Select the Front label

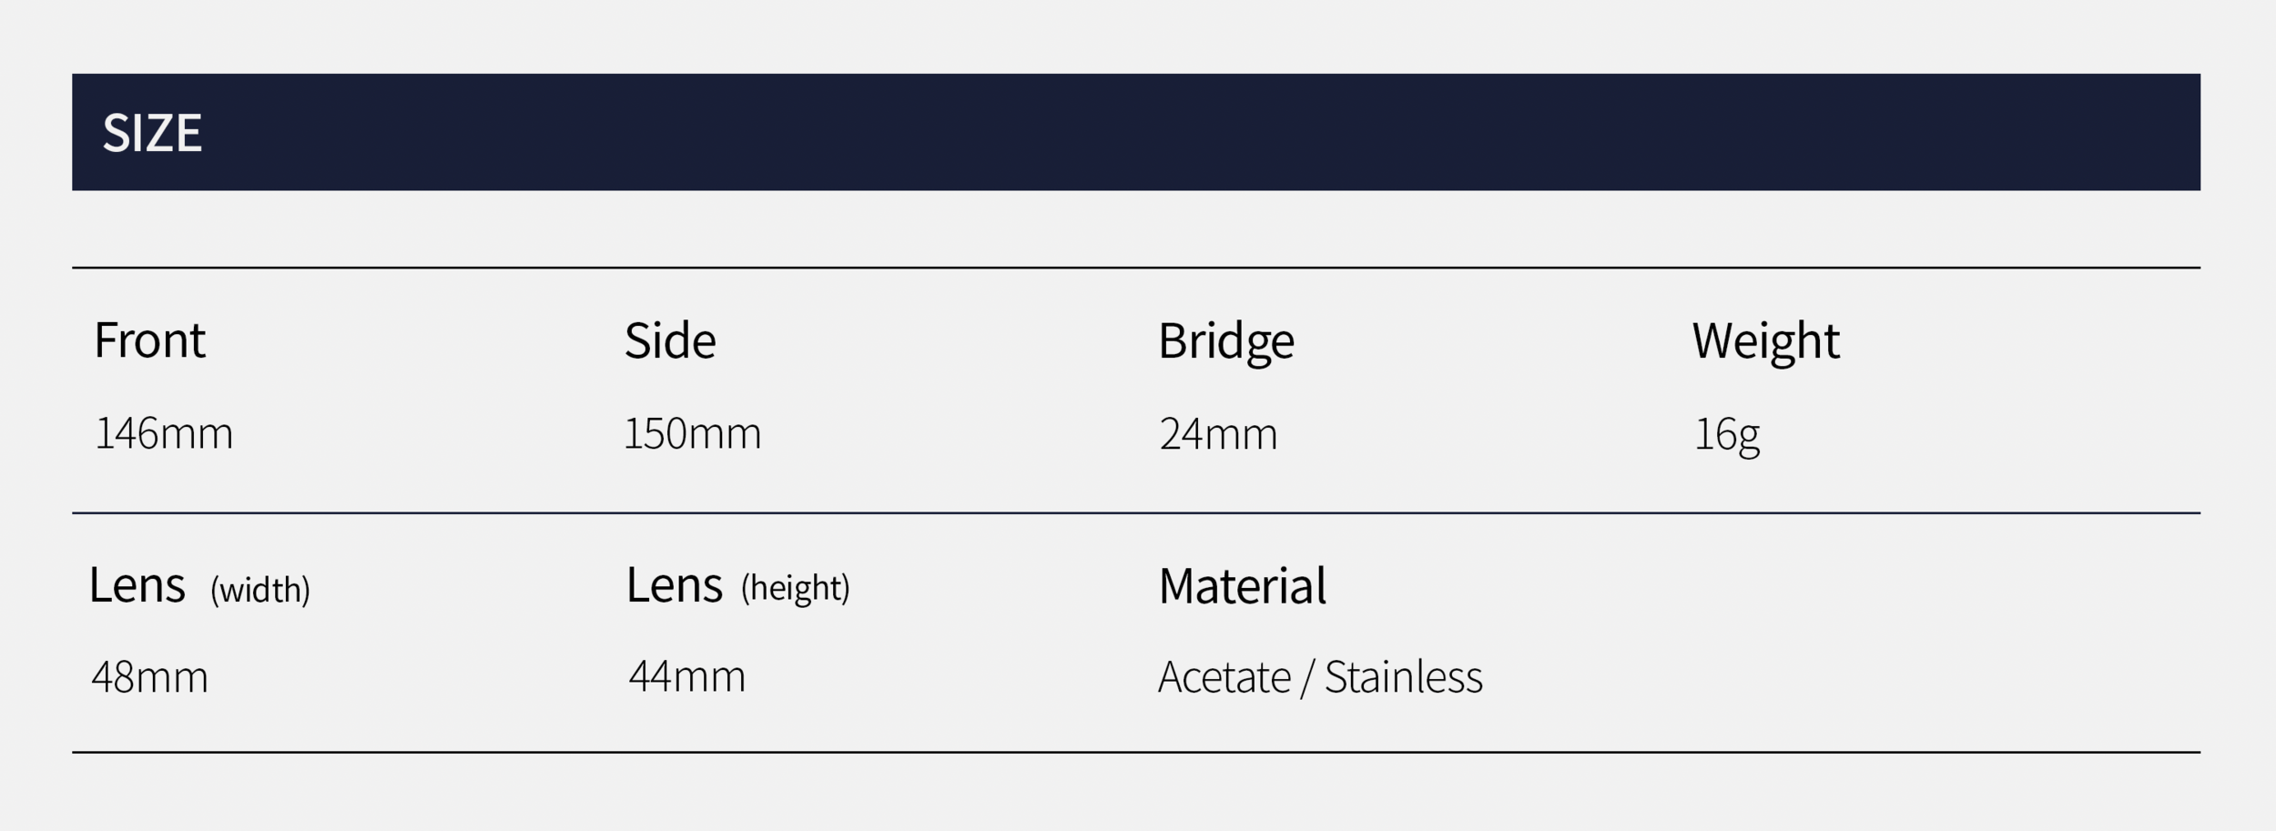(x=149, y=340)
